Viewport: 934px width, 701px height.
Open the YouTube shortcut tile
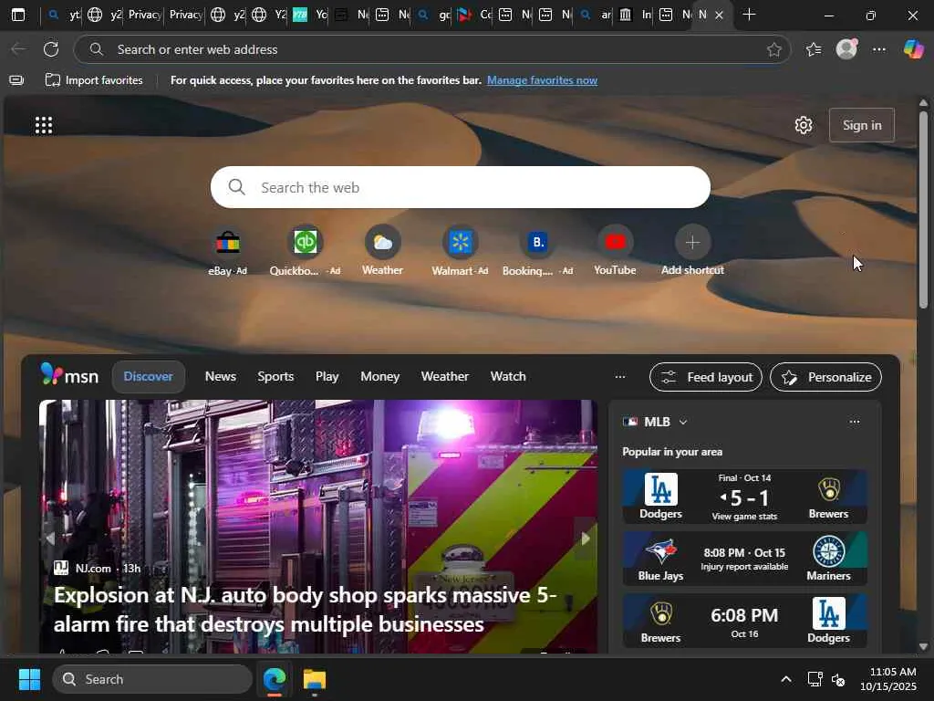(x=616, y=250)
